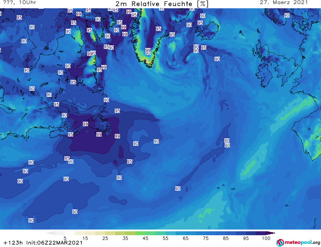Pick the pale grey arrow at the scale start
The image size is (321, 247).
(x=51, y=233)
